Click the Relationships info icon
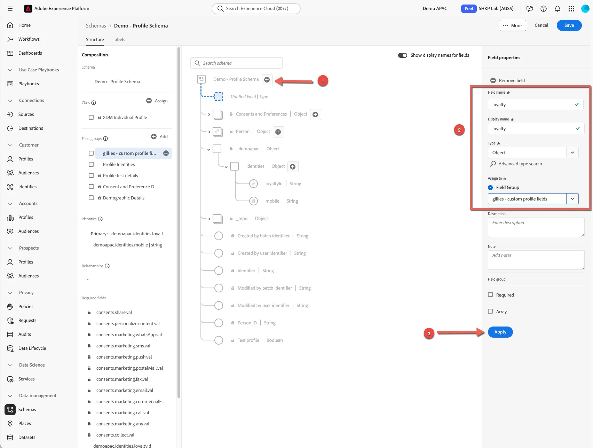593x448 pixels. [107, 266]
